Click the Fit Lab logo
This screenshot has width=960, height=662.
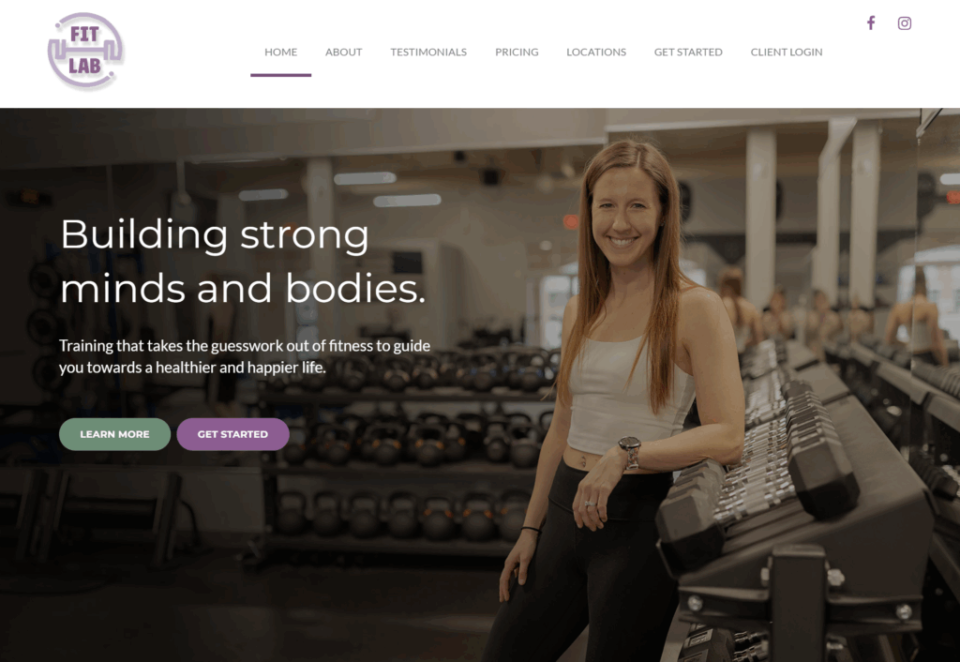pos(85,52)
